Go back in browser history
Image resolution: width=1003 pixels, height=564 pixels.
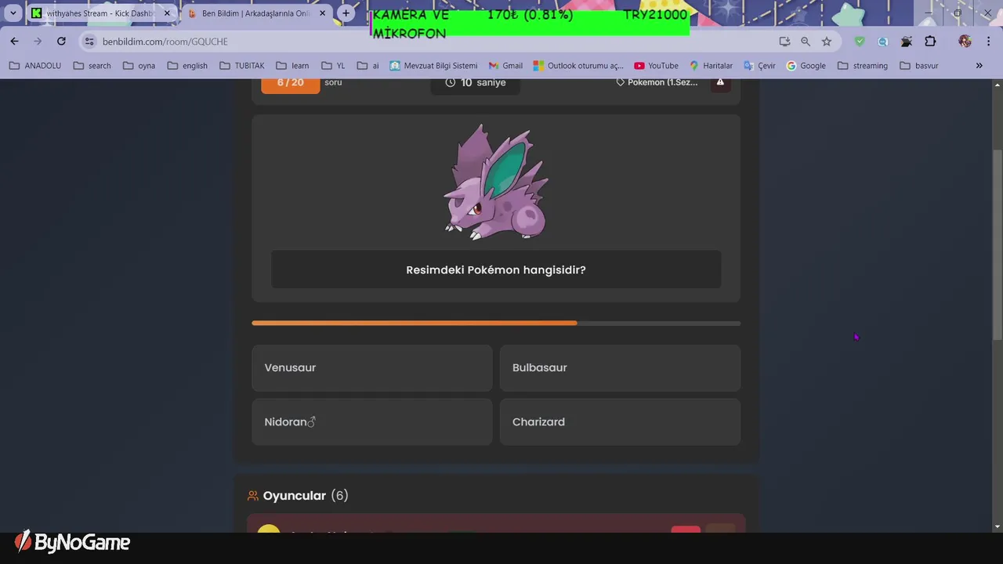[x=14, y=42]
